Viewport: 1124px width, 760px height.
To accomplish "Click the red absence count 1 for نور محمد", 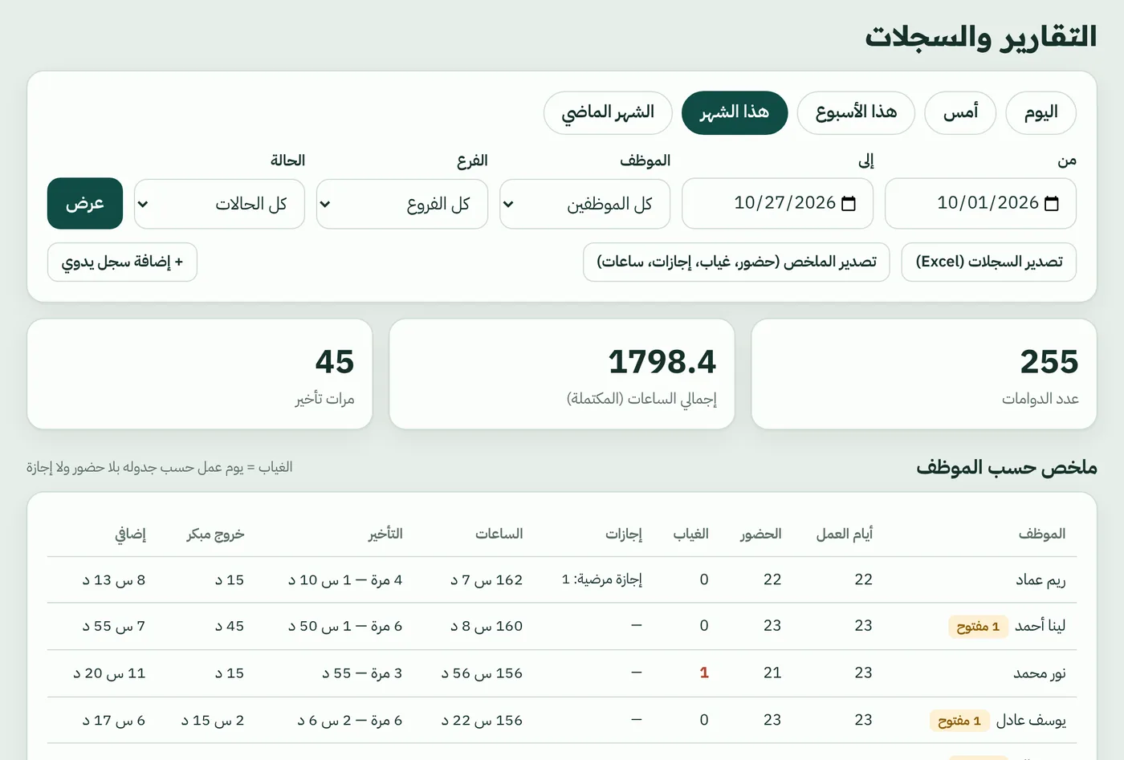I will click(704, 673).
